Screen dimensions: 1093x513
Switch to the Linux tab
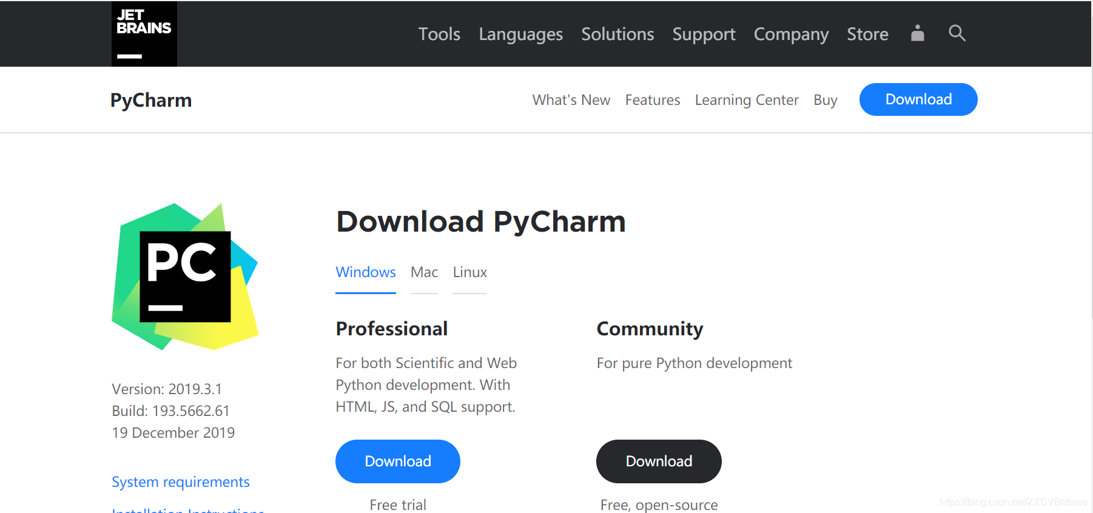[469, 273]
